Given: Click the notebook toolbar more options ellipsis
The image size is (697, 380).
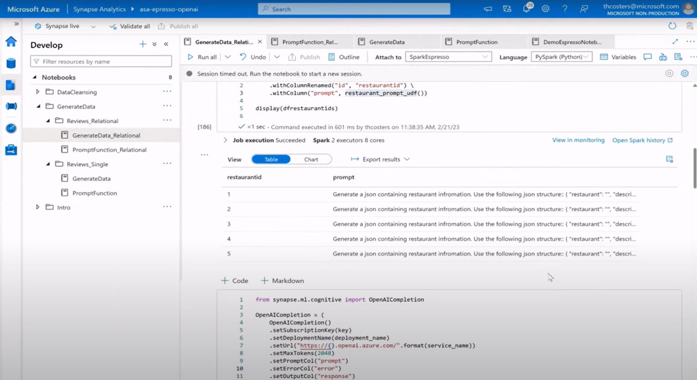Looking at the screenshot, I should click(x=692, y=57).
